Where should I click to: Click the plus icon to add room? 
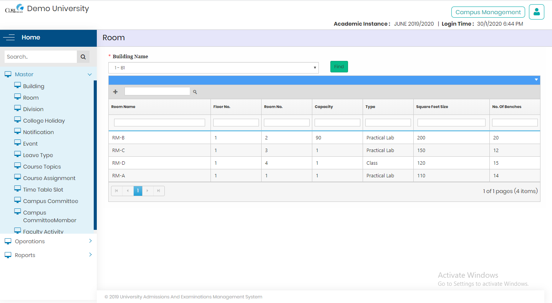click(115, 92)
